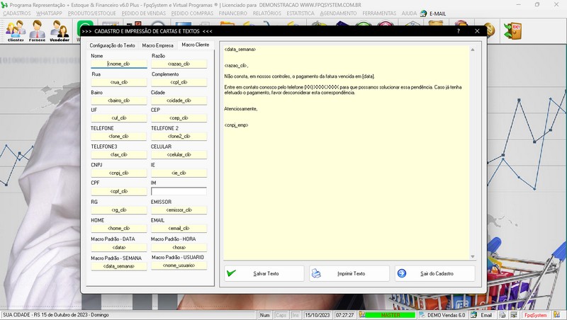
Task: Open the PEDIDO DE VENDAS menu
Action: pyautogui.click(x=144, y=13)
